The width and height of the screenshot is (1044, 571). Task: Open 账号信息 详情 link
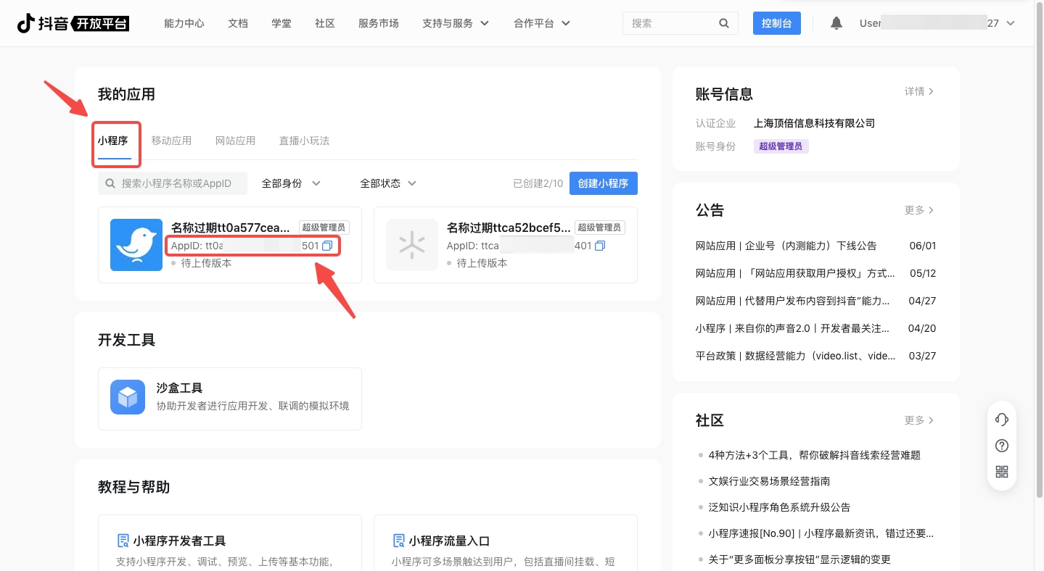[919, 91]
